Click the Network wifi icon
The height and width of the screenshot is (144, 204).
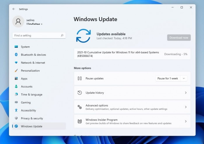click(x=16, y=63)
